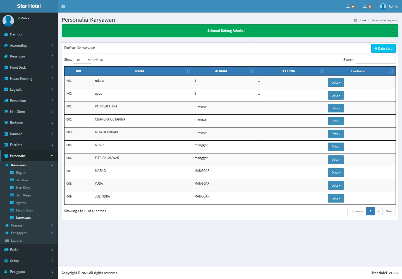The height and width of the screenshot is (279, 402).
Task: Click the Setup gears icon
Action: point(6,261)
